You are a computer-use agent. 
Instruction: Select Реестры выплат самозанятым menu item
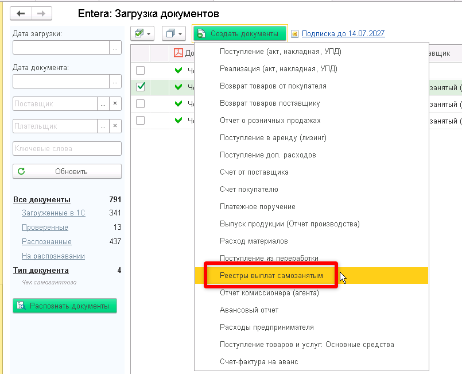coord(271,276)
